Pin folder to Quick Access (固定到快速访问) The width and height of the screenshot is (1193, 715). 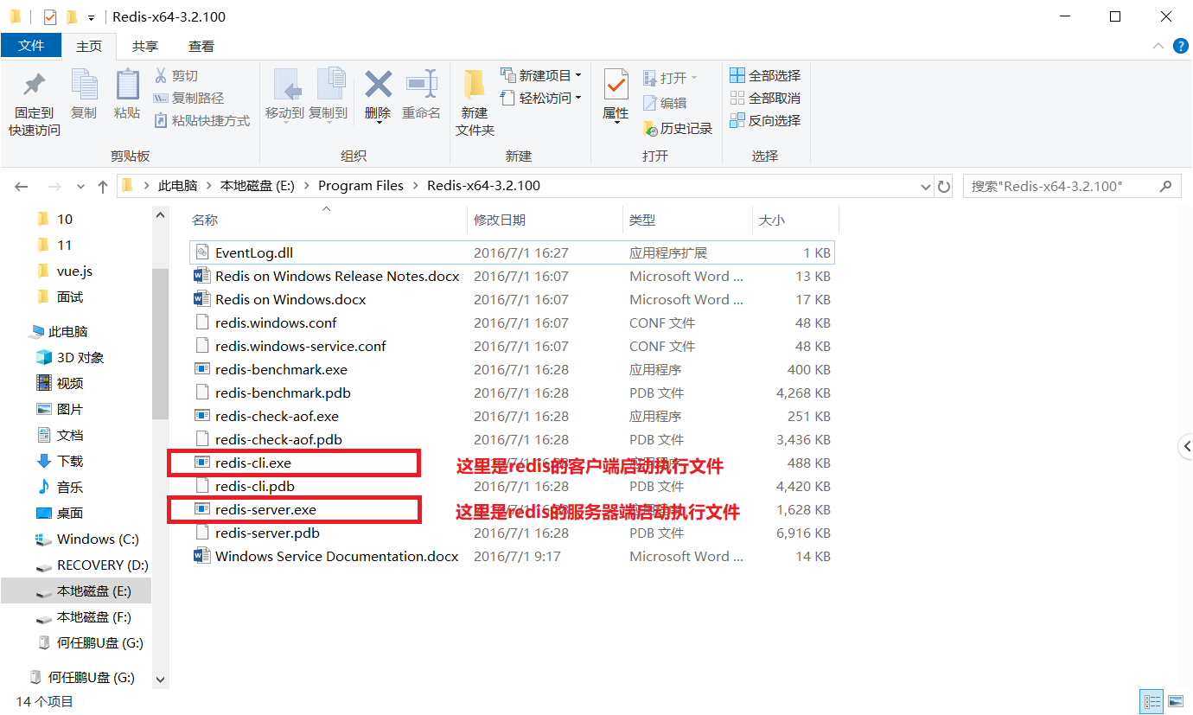coord(35,102)
